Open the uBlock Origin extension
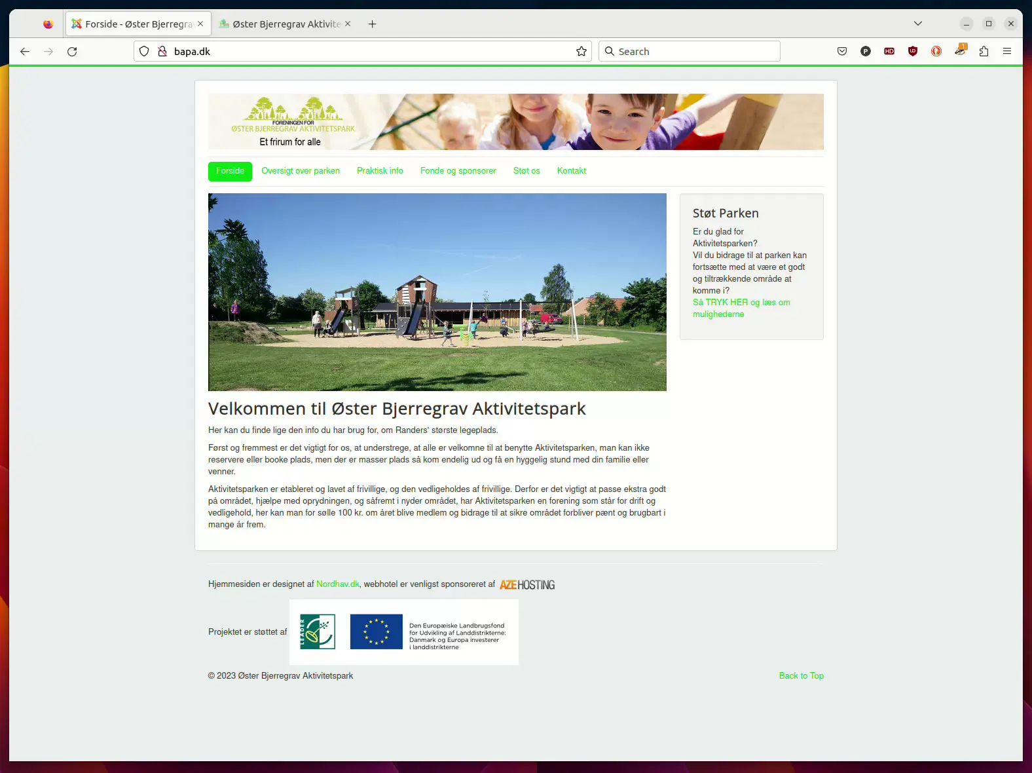 click(913, 51)
